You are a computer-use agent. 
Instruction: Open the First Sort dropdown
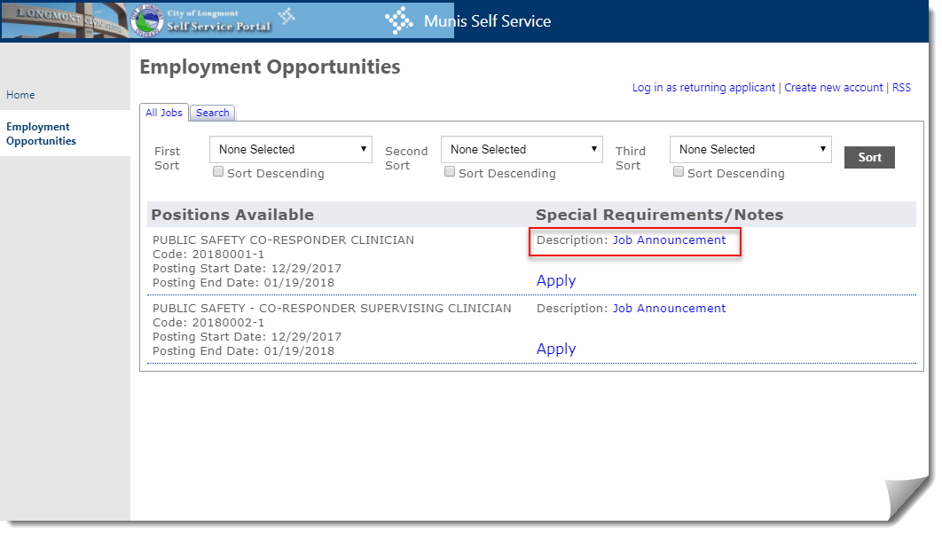pyautogui.click(x=290, y=150)
